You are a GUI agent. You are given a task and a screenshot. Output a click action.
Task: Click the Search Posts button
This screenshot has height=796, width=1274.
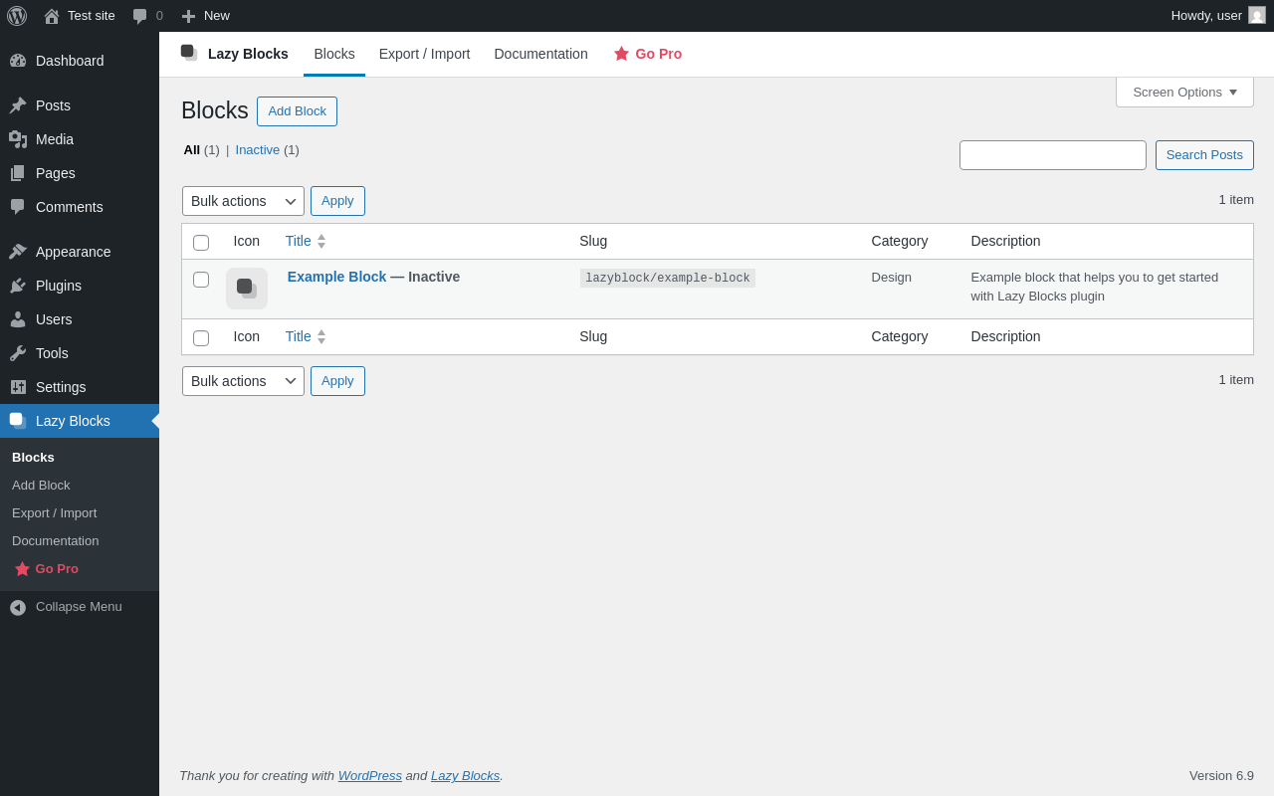(x=1204, y=155)
